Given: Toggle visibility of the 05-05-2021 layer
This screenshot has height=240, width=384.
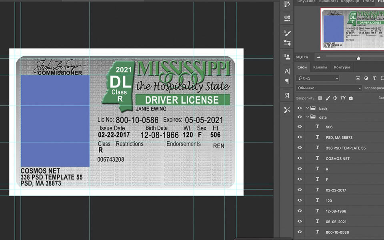Looking at the screenshot, I should coord(300,221).
